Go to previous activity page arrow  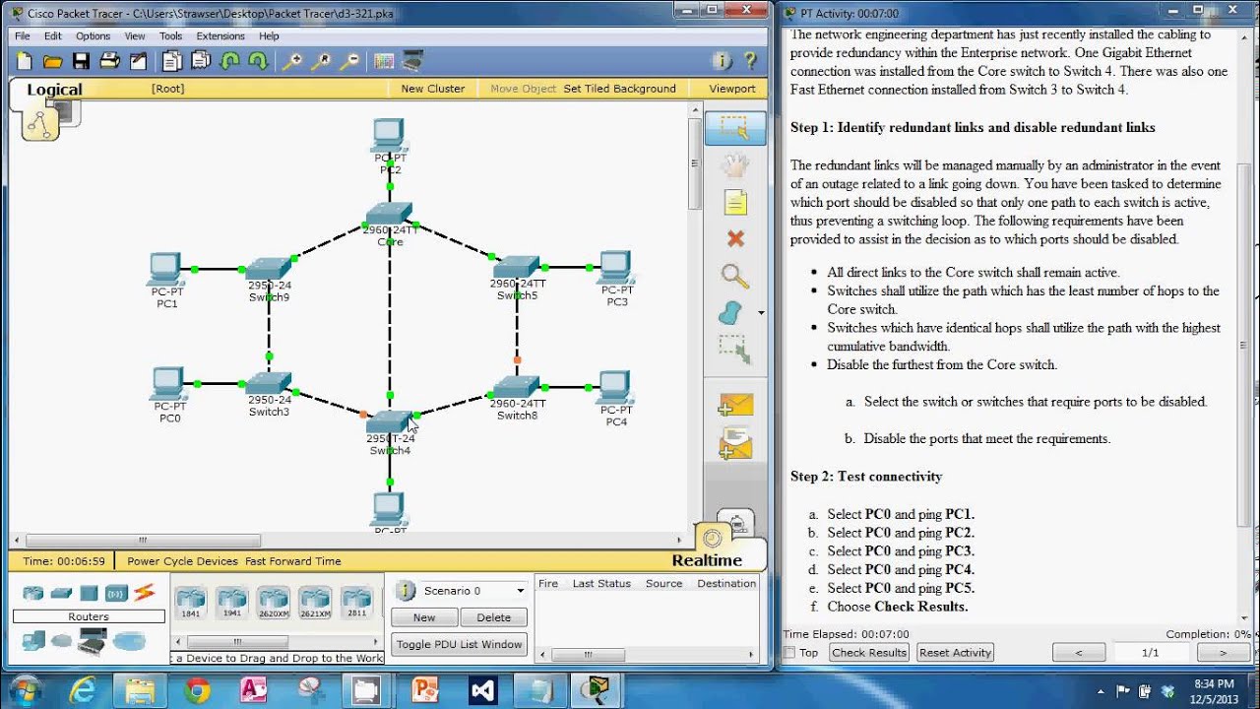(x=1079, y=653)
